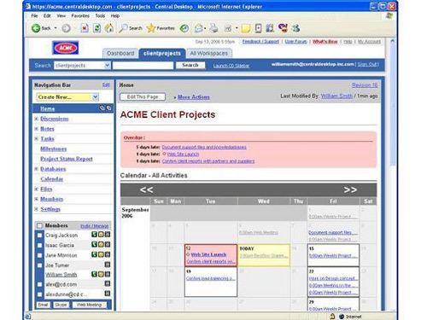The image size is (427, 320).
Task: Click alex@cd.com's grey email icon
Action: pos(108,283)
